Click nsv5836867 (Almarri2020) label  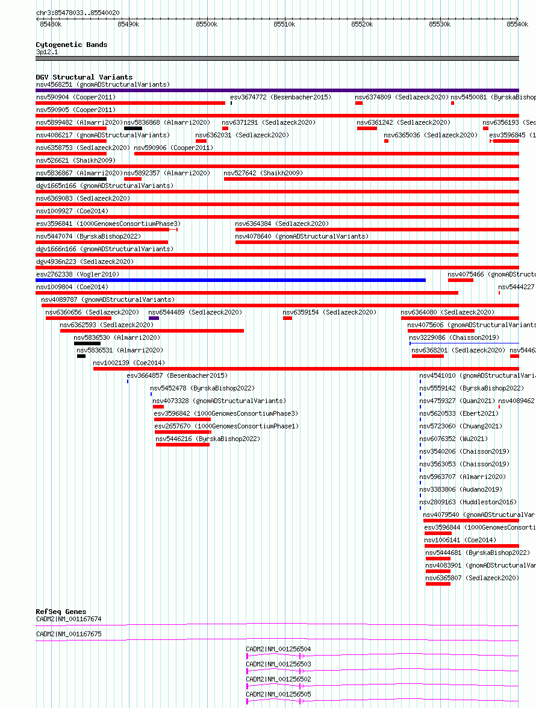(x=79, y=173)
